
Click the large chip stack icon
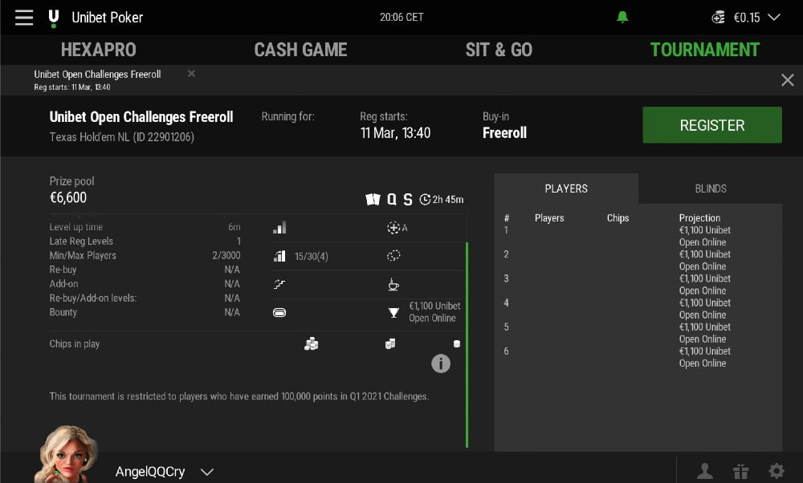[311, 344]
